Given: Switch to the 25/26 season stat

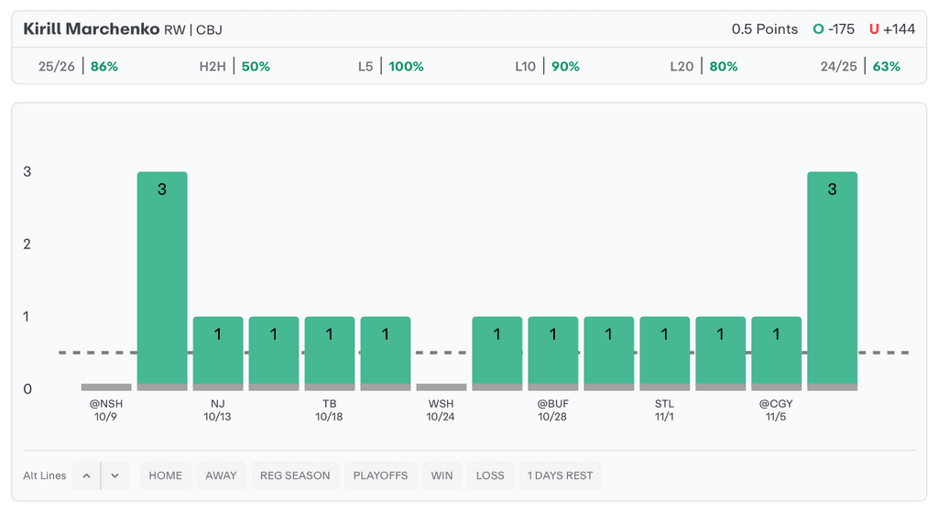Looking at the screenshot, I should click(x=78, y=66).
